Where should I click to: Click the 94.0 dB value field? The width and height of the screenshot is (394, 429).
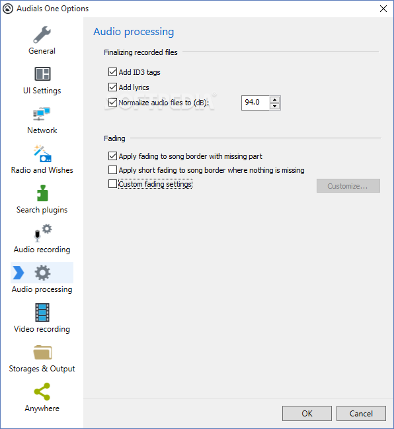coord(255,103)
